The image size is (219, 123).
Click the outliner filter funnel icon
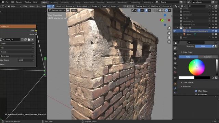click(210, 6)
